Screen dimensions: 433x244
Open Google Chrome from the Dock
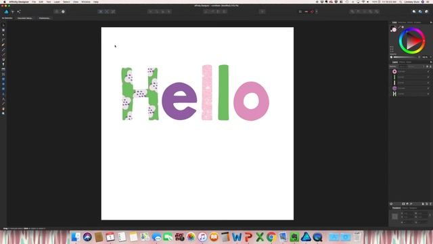click(x=271, y=237)
